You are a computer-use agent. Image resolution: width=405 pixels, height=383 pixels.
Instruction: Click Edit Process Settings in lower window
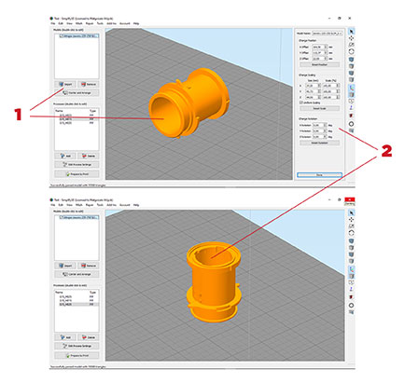[77, 346]
